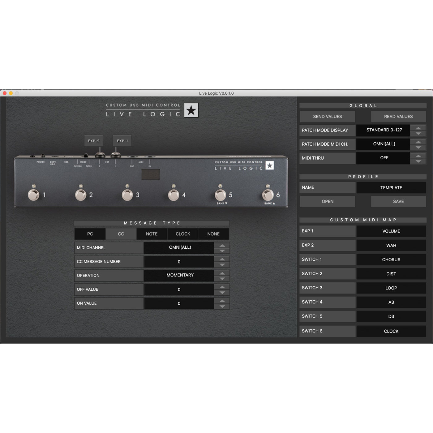Edit the profile name field showing TEMPLATE
This screenshot has width=433, height=433.
(x=391, y=187)
